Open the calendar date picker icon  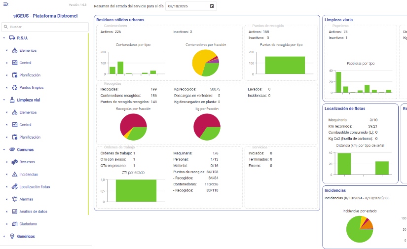click(212, 6)
